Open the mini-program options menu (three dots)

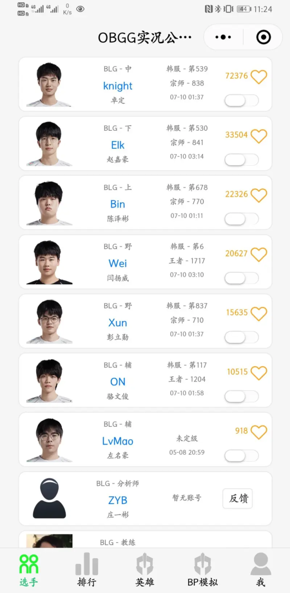tap(223, 37)
